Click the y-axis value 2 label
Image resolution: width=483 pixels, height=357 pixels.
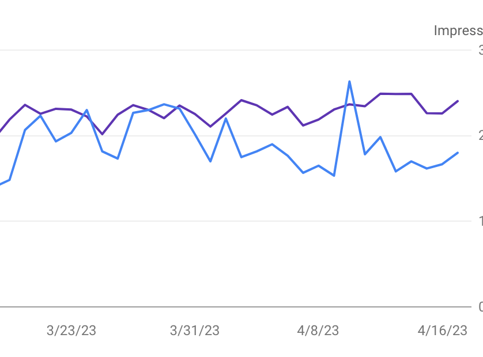pos(480,136)
